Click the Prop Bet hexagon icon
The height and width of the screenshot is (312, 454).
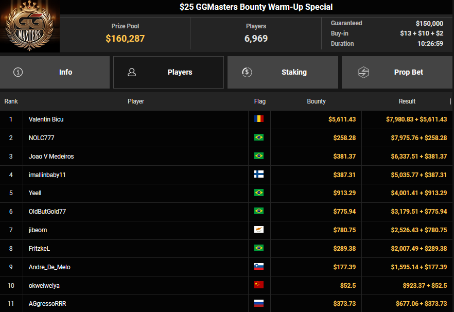pos(363,73)
